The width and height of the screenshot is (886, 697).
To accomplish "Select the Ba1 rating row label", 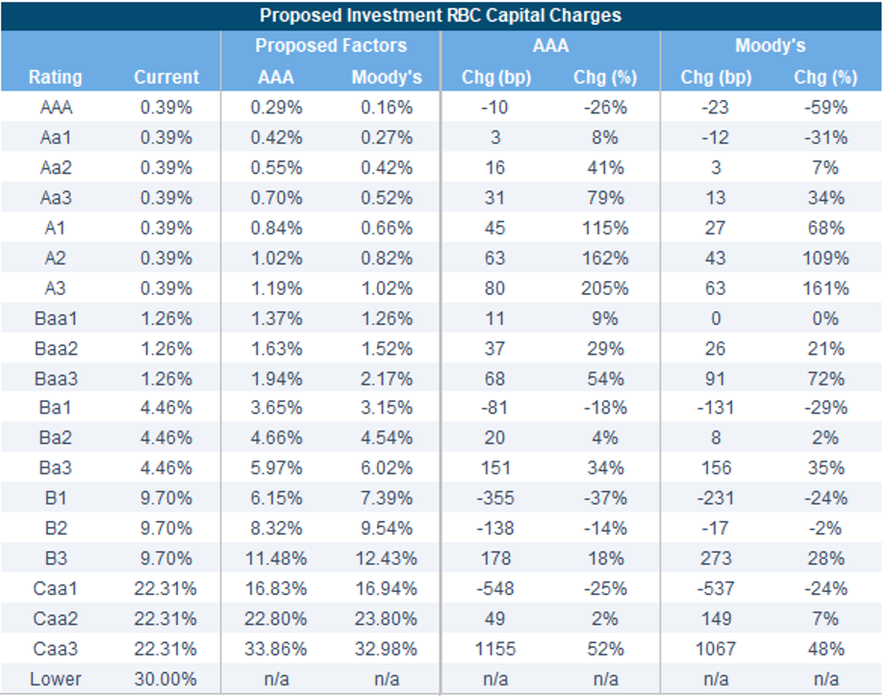I will tap(55, 409).
